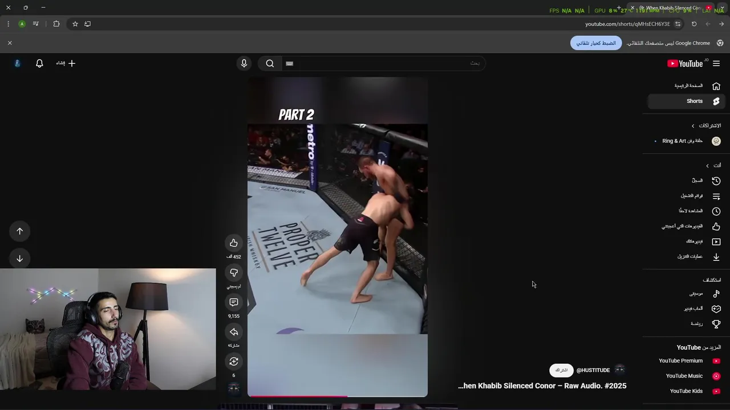Go to next Short with down arrow
The image size is (730, 410).
(20, 259)
